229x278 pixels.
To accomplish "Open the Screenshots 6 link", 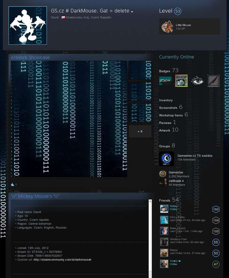I will coord(171,107).
